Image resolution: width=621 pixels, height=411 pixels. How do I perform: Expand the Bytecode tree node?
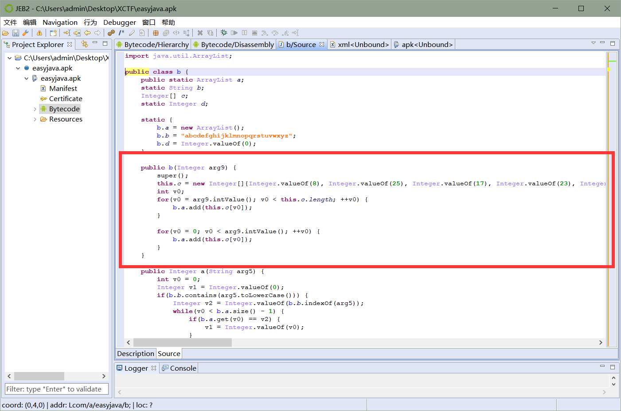35,109
